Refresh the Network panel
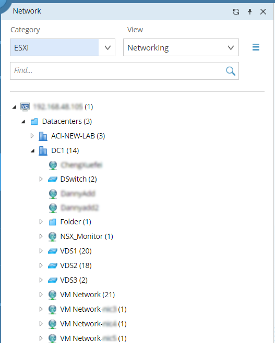Screen dimensions: 275x343 (236, 11)
